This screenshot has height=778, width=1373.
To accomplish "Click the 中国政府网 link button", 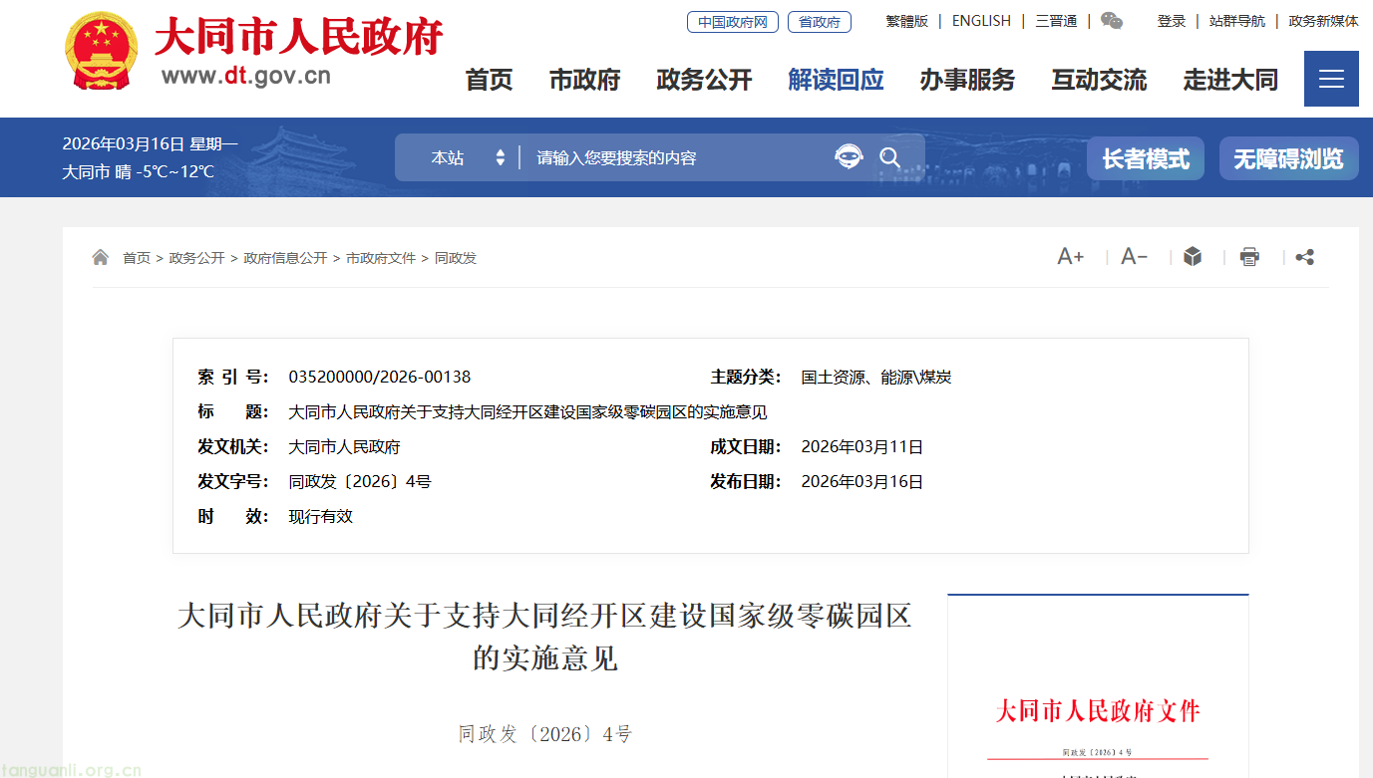I will tap(732, 22).
